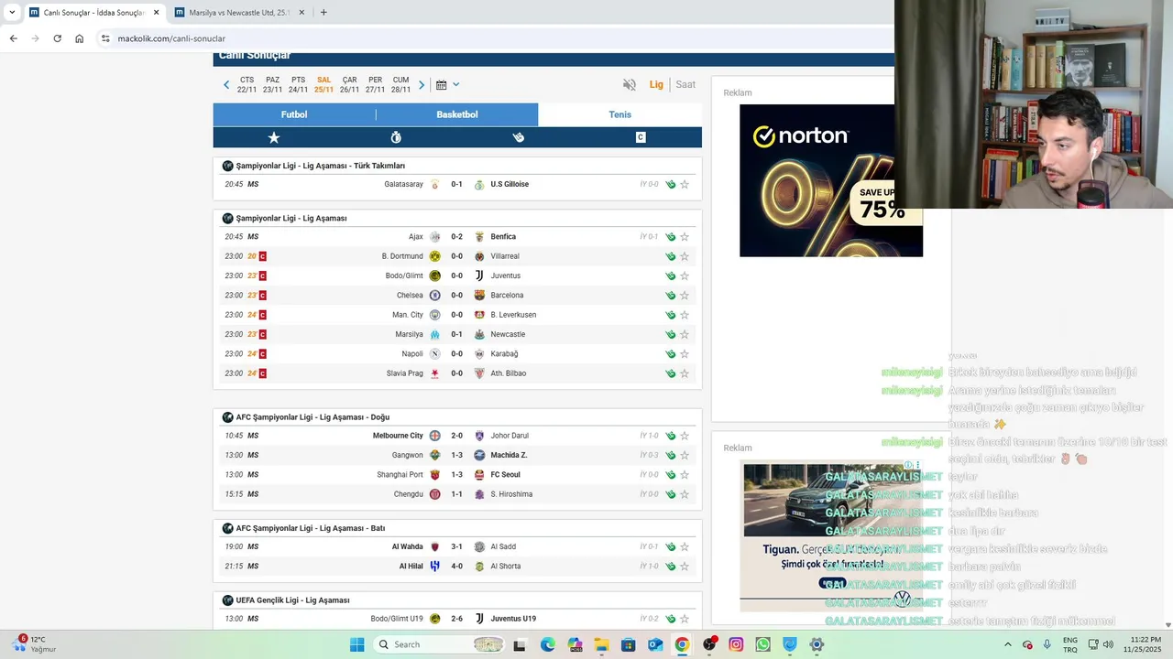Switch to the Futbol tab
1173x659 pixels.
294,114
